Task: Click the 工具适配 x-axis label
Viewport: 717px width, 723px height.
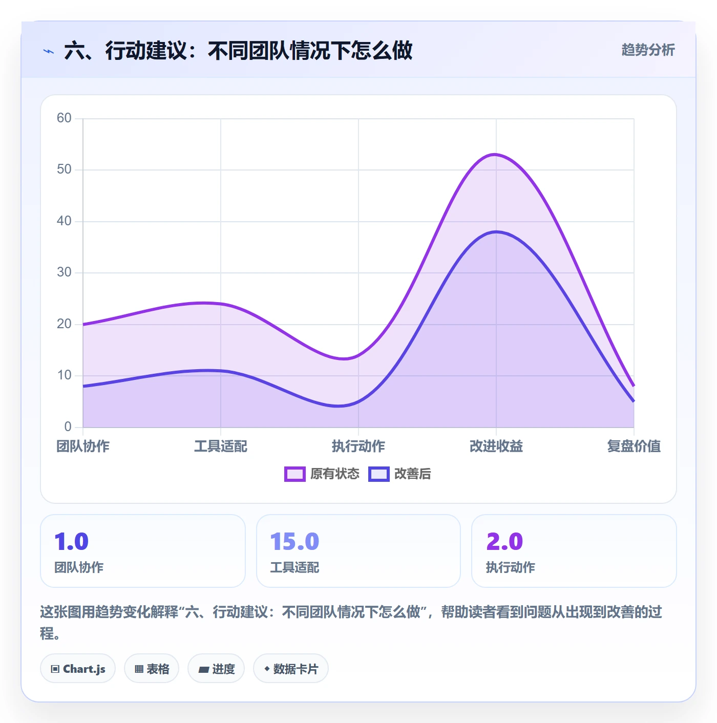Action: coord(221,446)
